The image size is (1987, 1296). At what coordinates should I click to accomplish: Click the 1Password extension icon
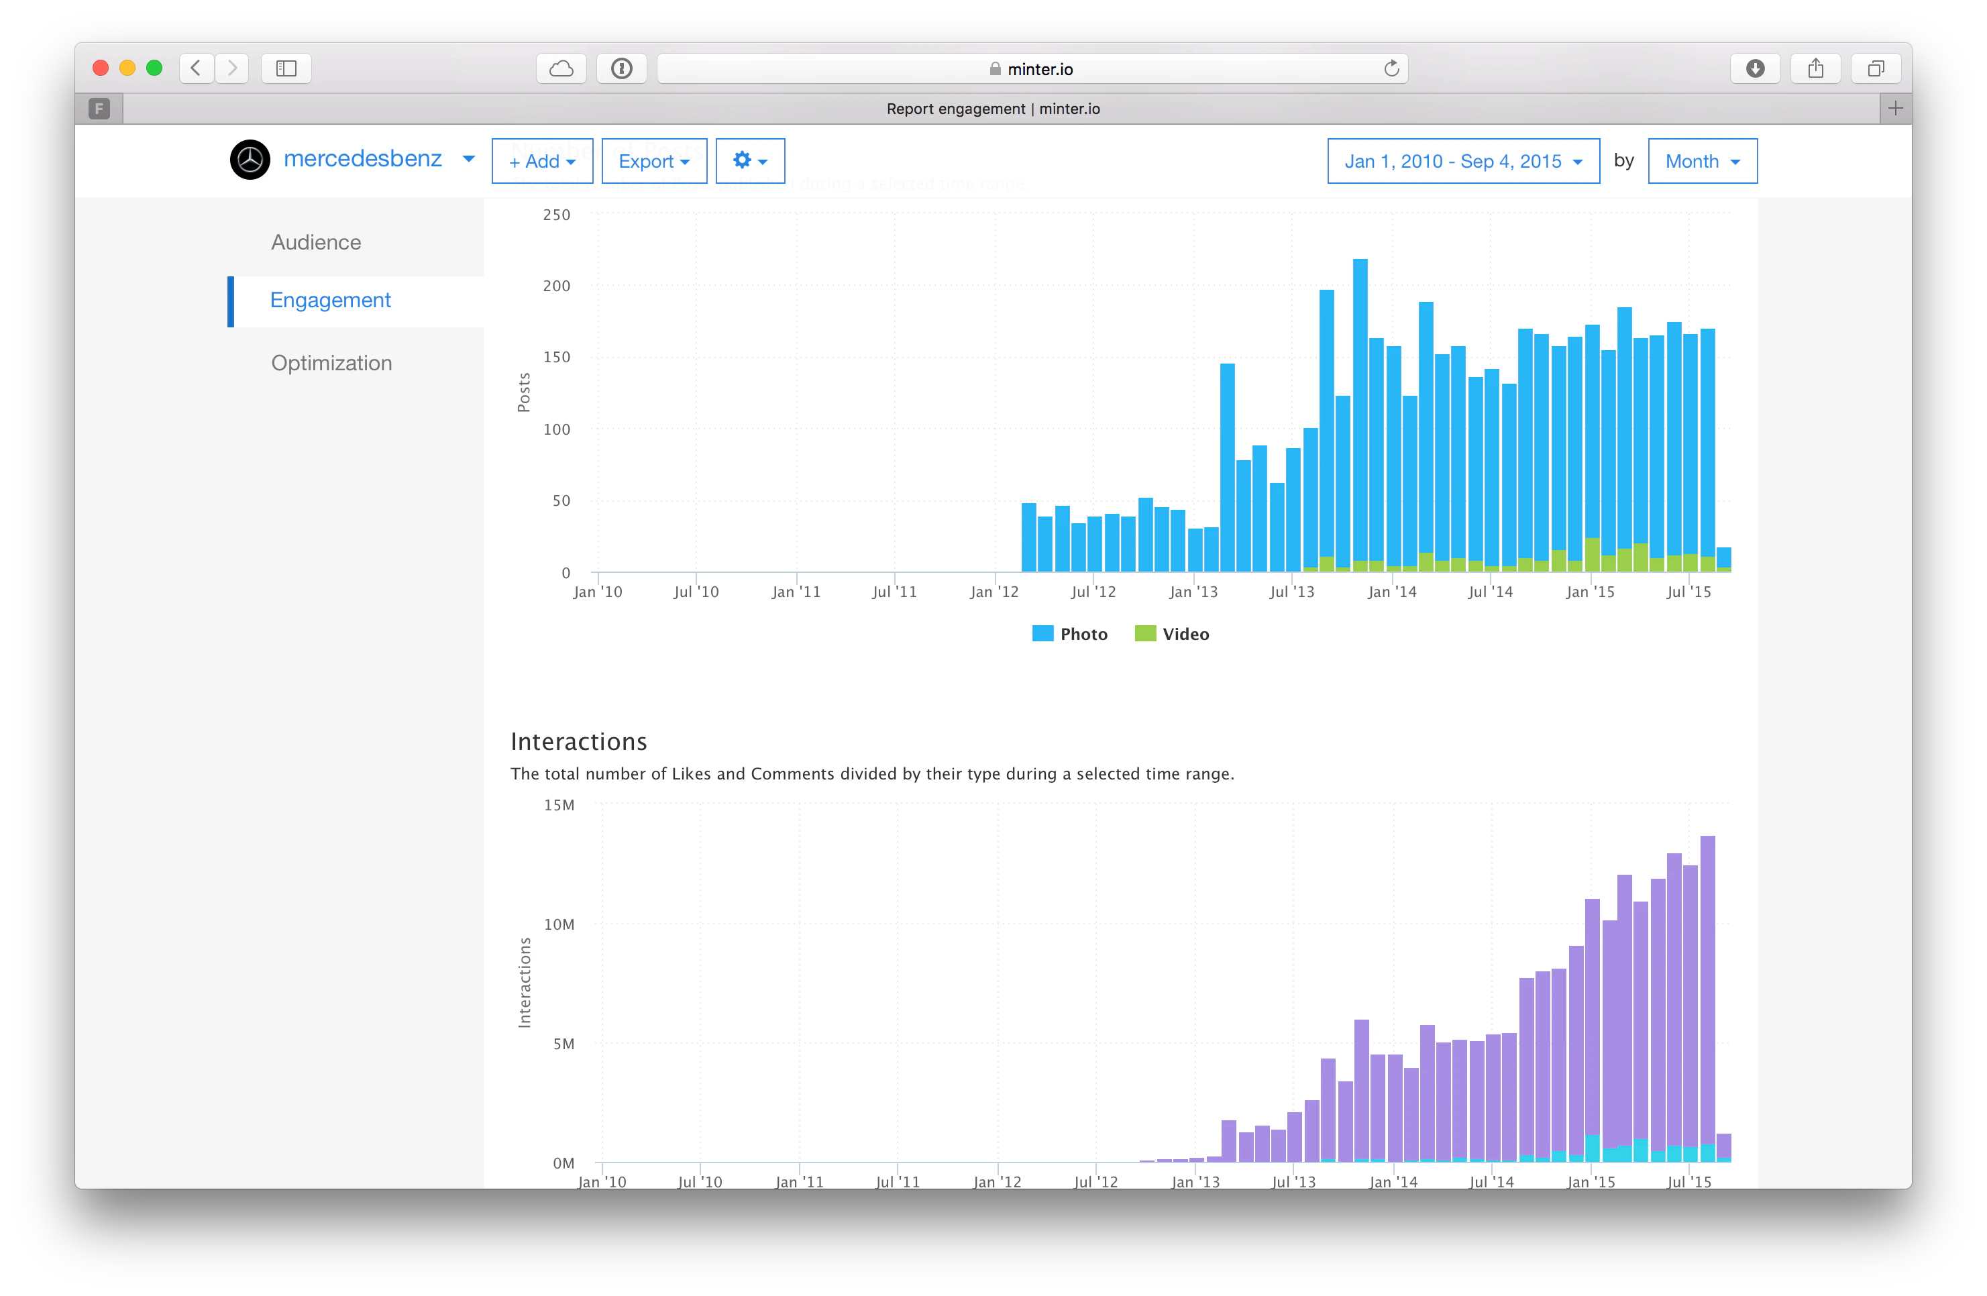pyautogui.click(x=621, y=68)
